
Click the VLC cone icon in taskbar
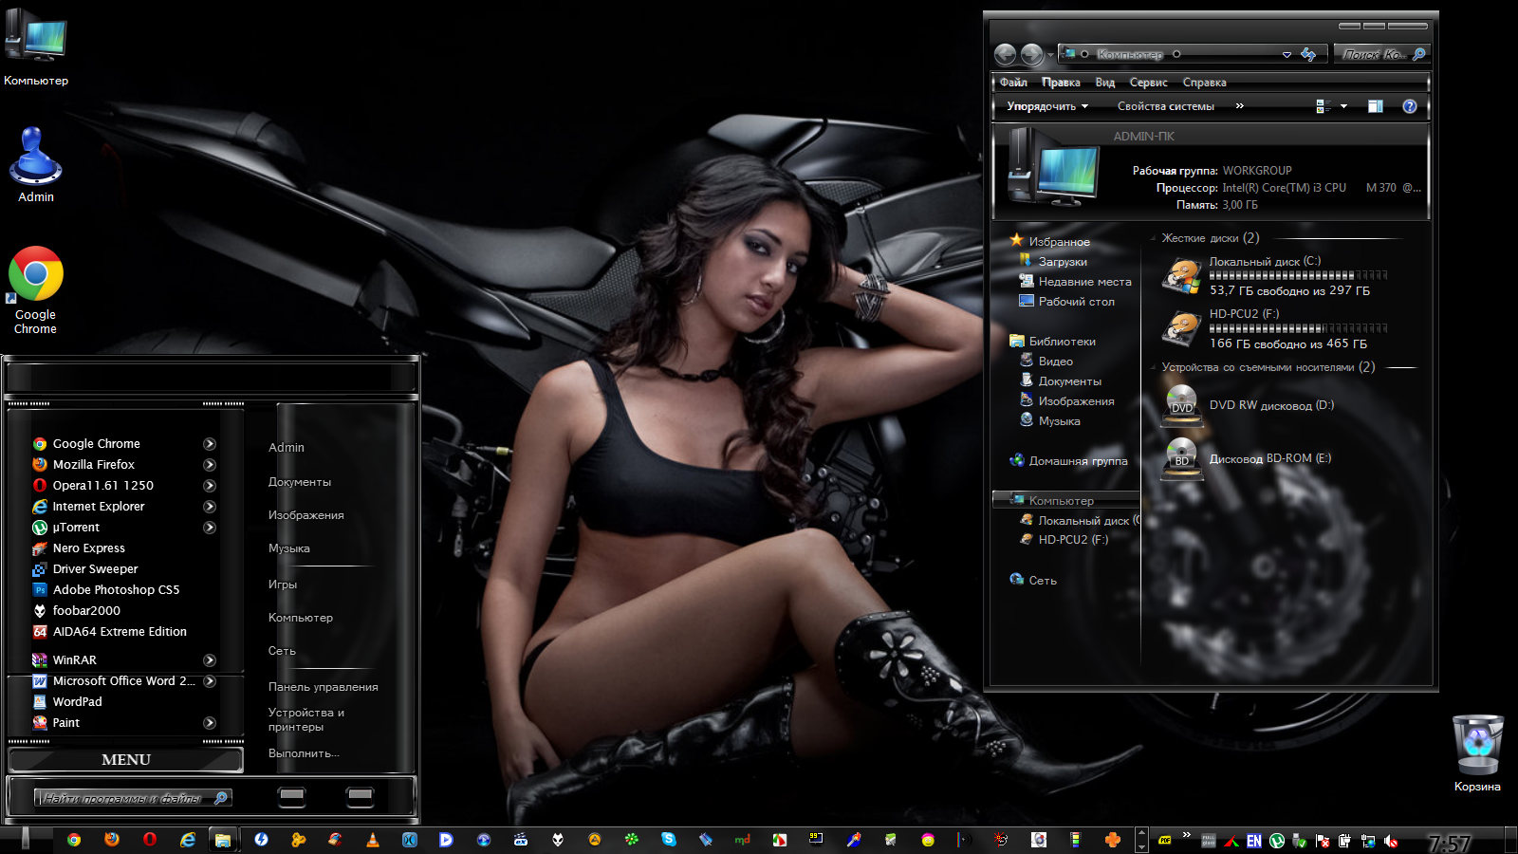point(373,840)
